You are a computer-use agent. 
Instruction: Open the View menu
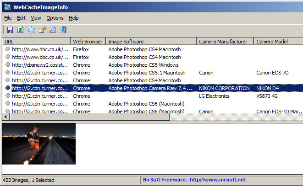36,18
